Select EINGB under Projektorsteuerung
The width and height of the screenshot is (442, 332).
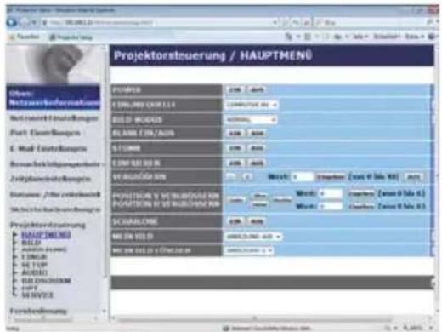click(x=35, y=257)
